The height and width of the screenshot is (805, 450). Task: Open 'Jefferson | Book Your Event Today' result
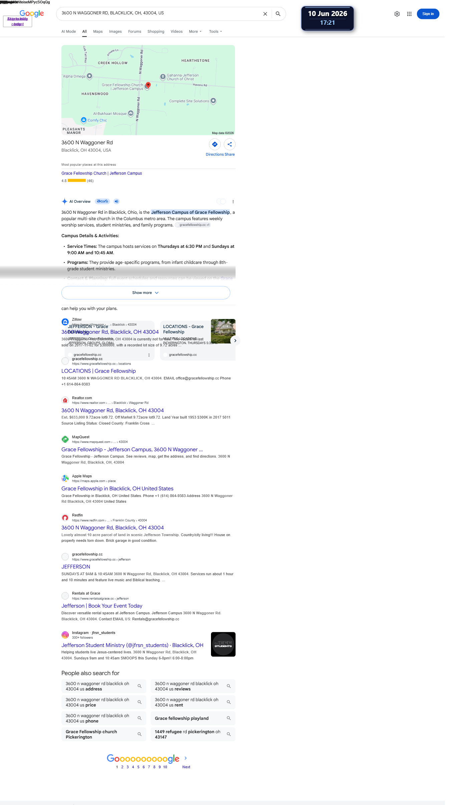pos(102,606)
